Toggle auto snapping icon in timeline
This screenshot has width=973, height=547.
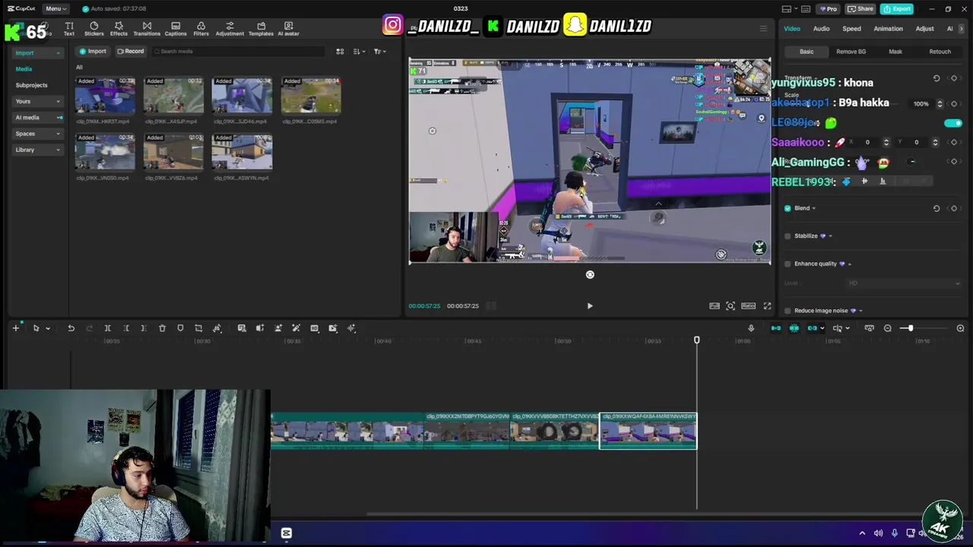(x=794, y=328)
